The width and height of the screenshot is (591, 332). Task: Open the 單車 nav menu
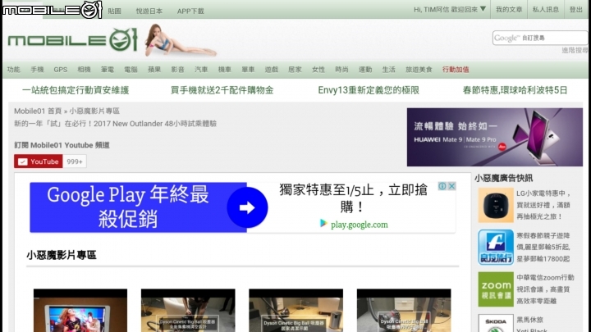click(248, 69)
